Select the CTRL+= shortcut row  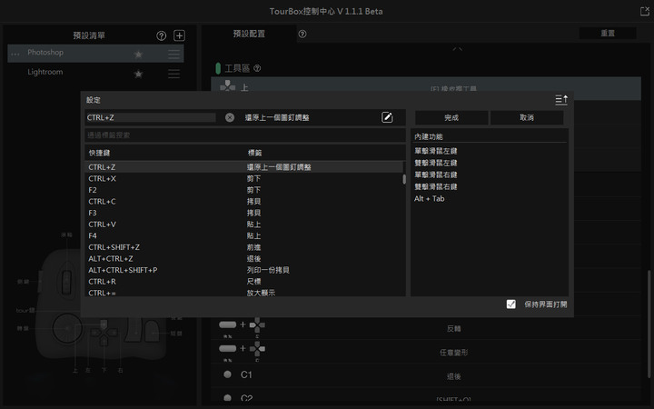pos(244,293)
